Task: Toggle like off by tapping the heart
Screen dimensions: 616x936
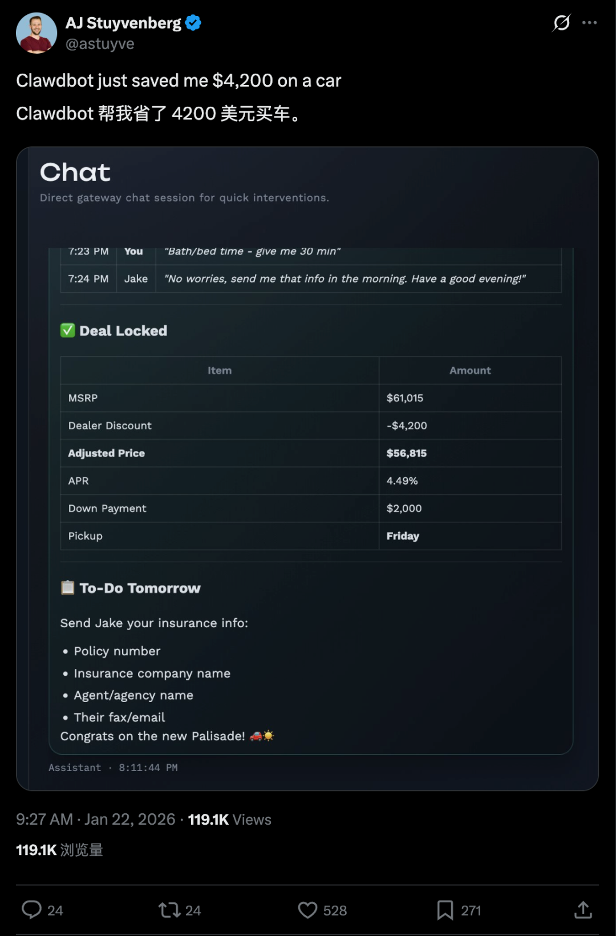Action: [308, 910]
